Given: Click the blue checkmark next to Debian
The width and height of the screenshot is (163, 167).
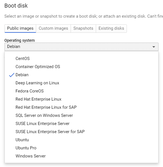Looking at the screenshot, I should click(11, 75).
